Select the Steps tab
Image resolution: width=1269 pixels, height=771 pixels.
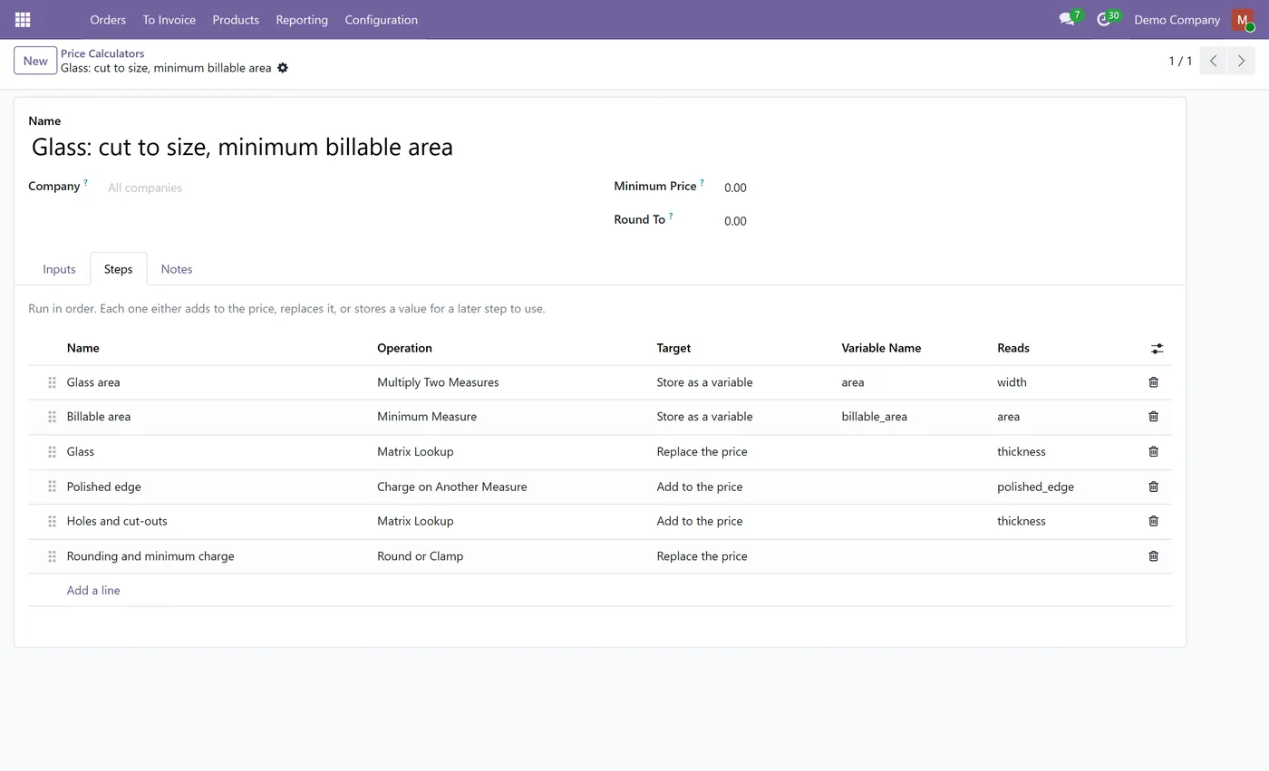pyautogui.click(x=118, y=269)
